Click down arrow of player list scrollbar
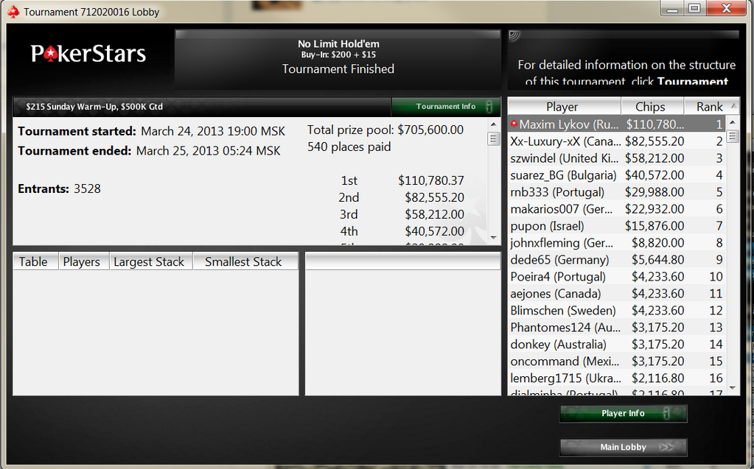The image size is (754, 469). pyautogui.click(x=733, y=388)
